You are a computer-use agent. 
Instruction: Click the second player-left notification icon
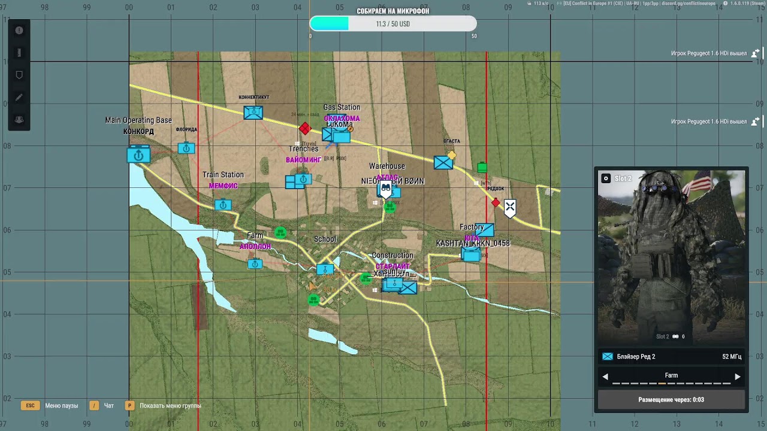tap(756, 122)
